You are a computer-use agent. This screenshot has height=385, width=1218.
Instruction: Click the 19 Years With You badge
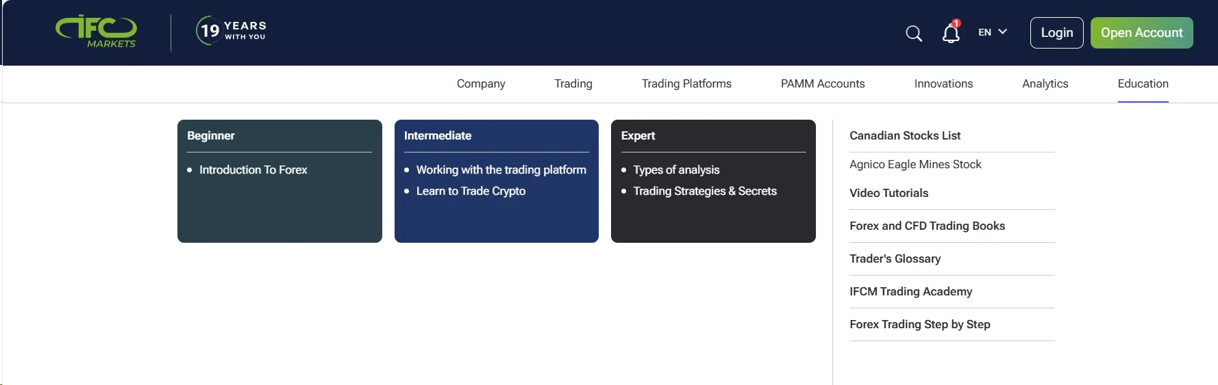click(232, 31)
